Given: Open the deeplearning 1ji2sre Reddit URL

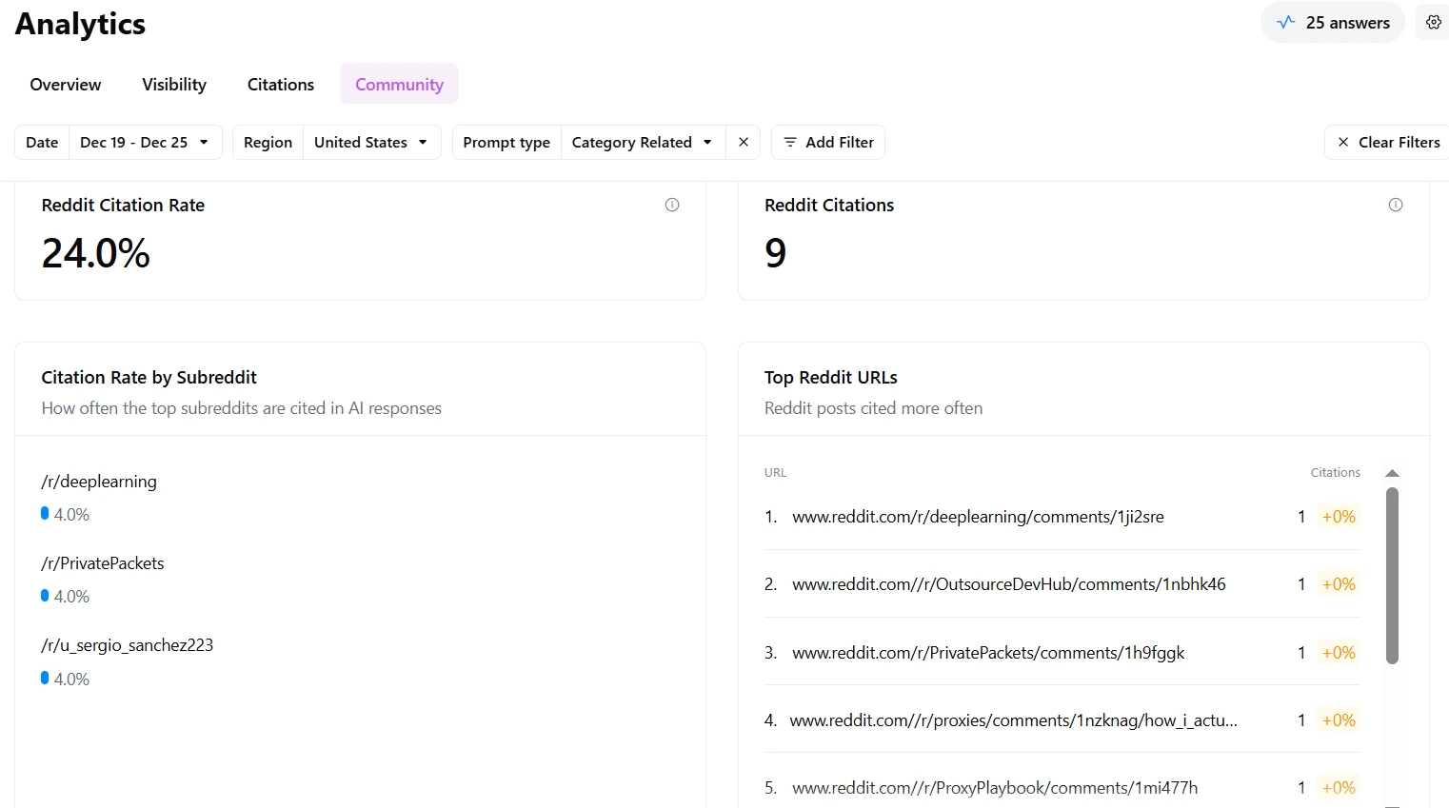Looking at the screenshot, I should point(978,517).
